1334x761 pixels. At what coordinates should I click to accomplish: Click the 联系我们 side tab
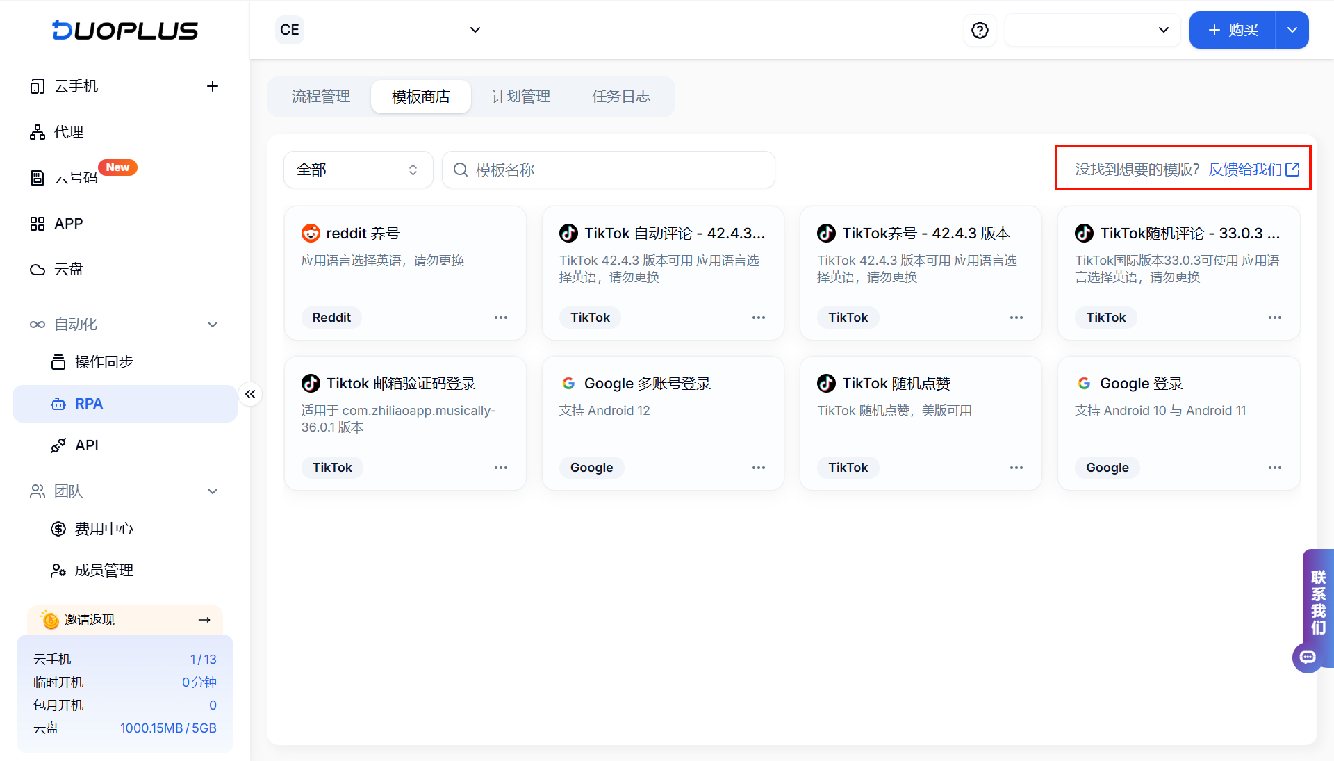click(1318, 602)
